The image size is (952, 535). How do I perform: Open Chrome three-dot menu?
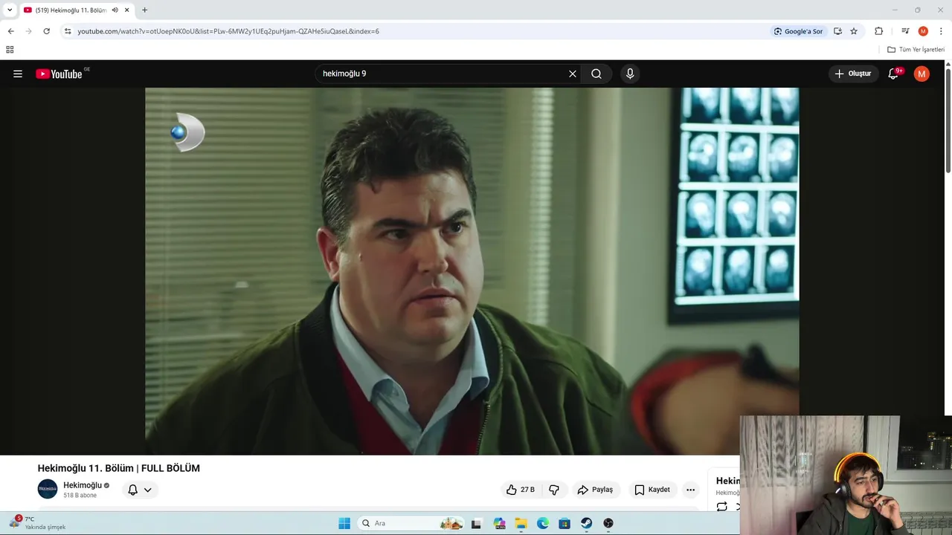941,31
